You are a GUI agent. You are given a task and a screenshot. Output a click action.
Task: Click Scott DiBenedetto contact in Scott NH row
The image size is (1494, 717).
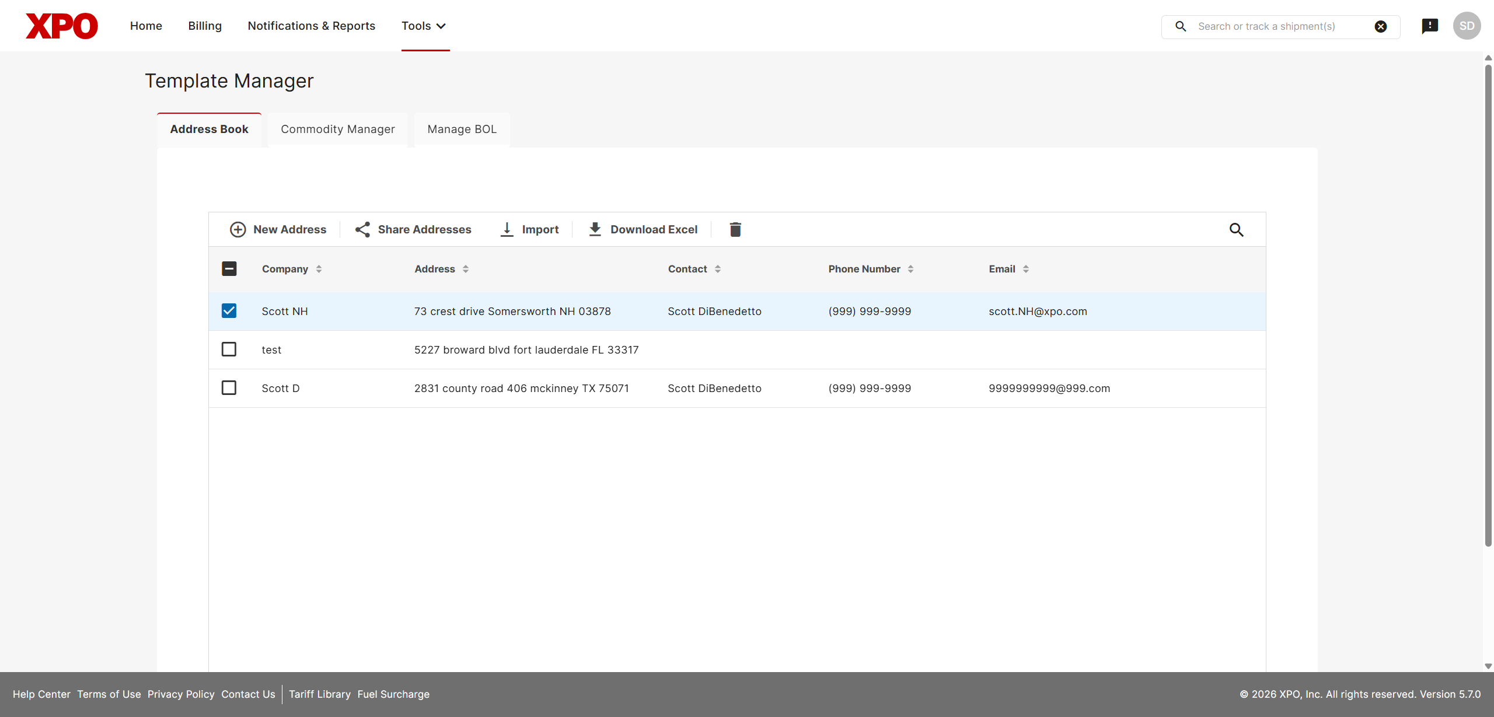click(x=714, y=312)
